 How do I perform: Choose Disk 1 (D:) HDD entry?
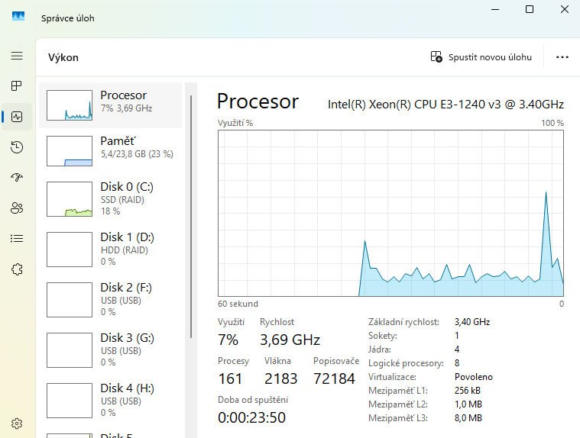coord(111,249)
